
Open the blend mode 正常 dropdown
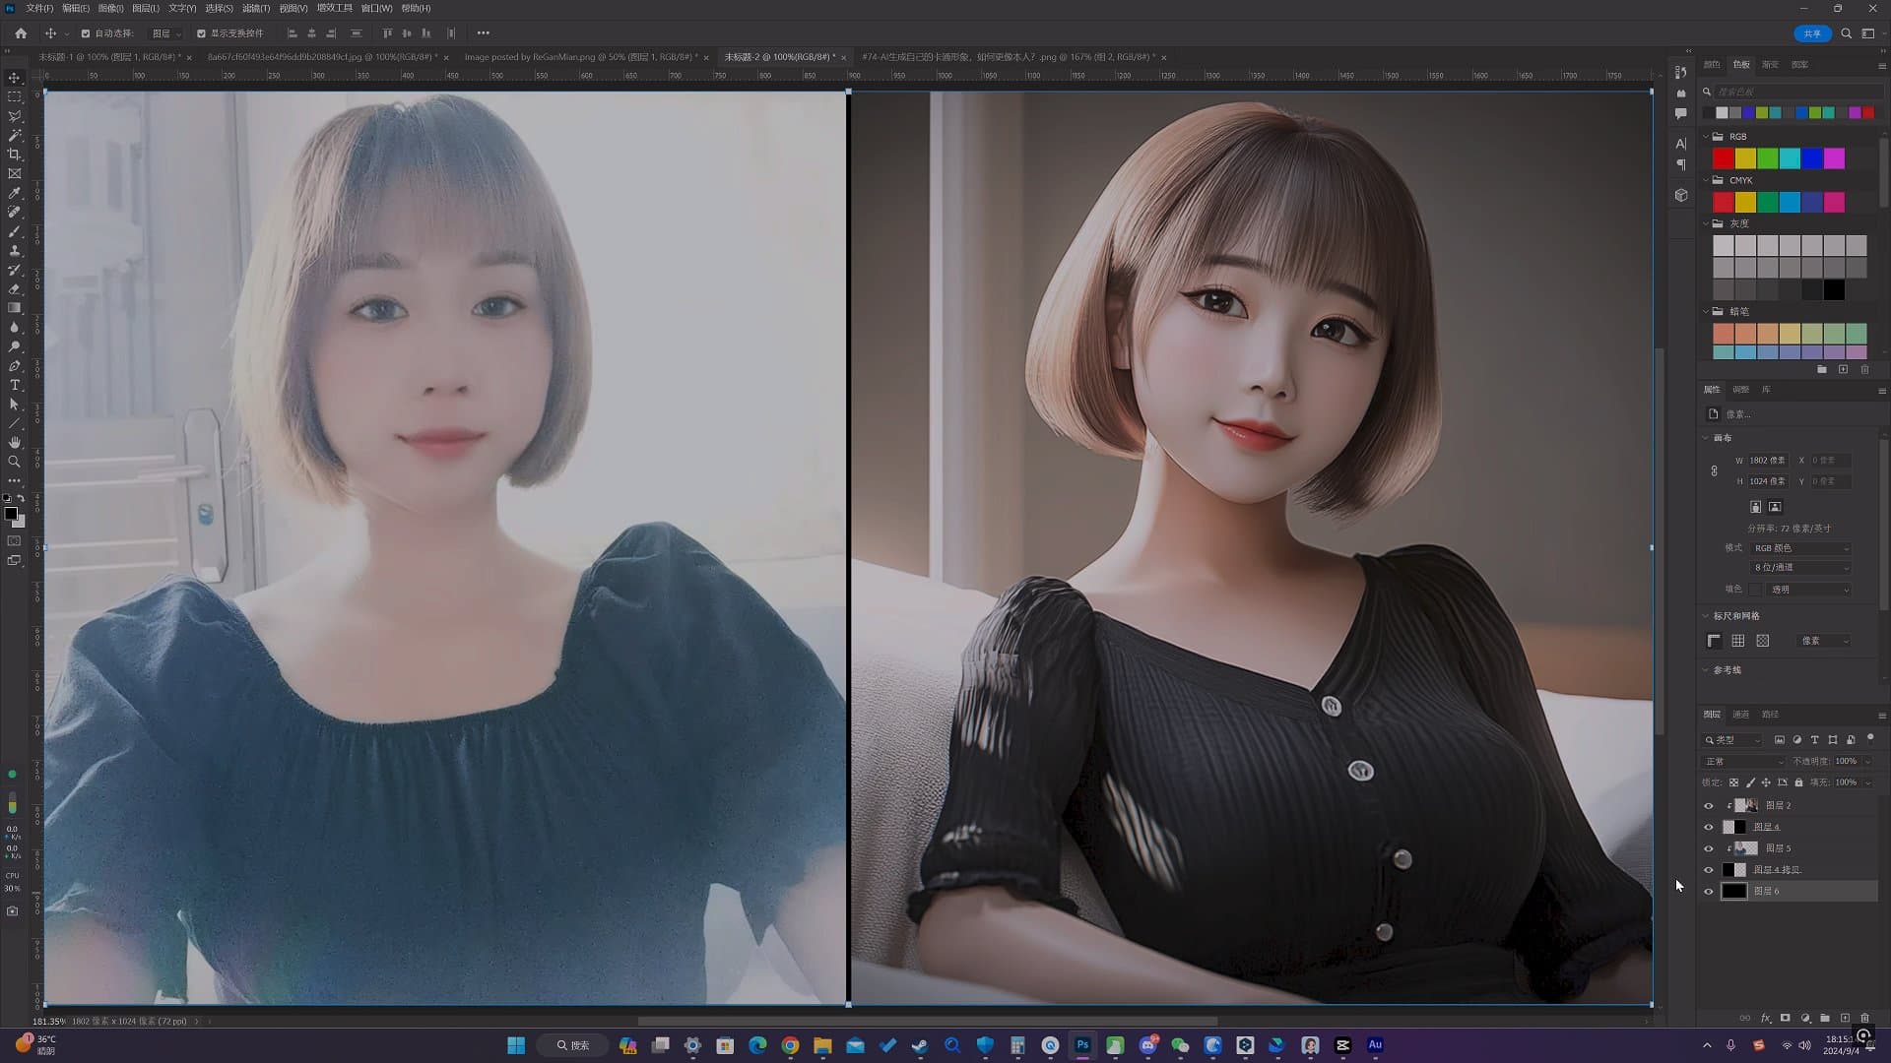click(x=1743, y=761)
